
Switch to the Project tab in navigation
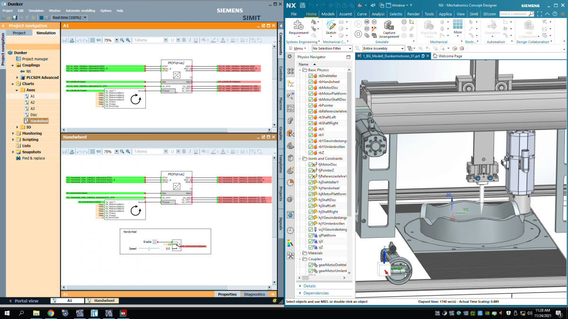coord(19,33)
